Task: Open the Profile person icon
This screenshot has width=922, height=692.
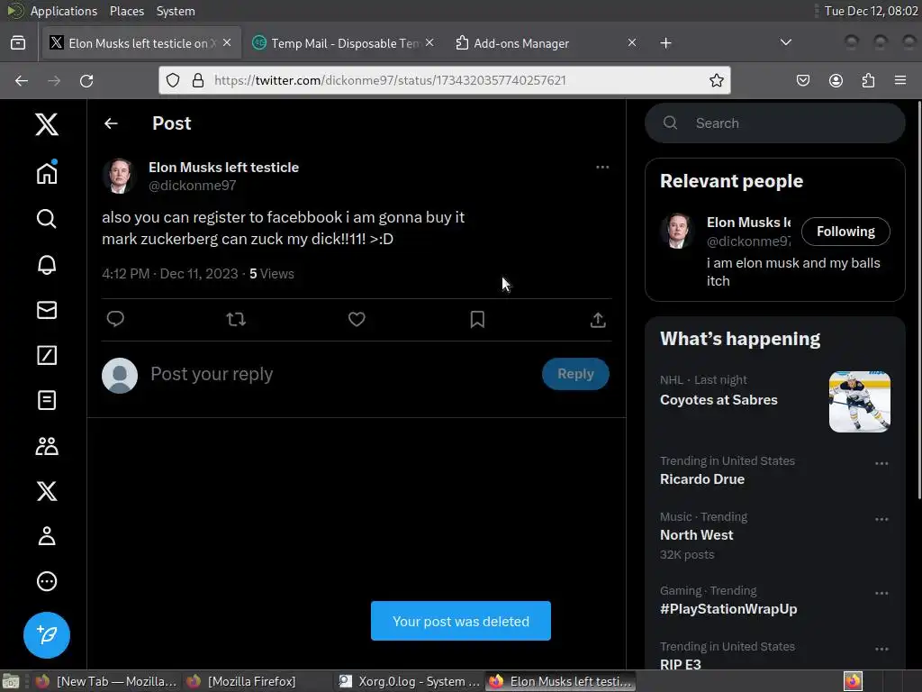Action: point(47,536)
